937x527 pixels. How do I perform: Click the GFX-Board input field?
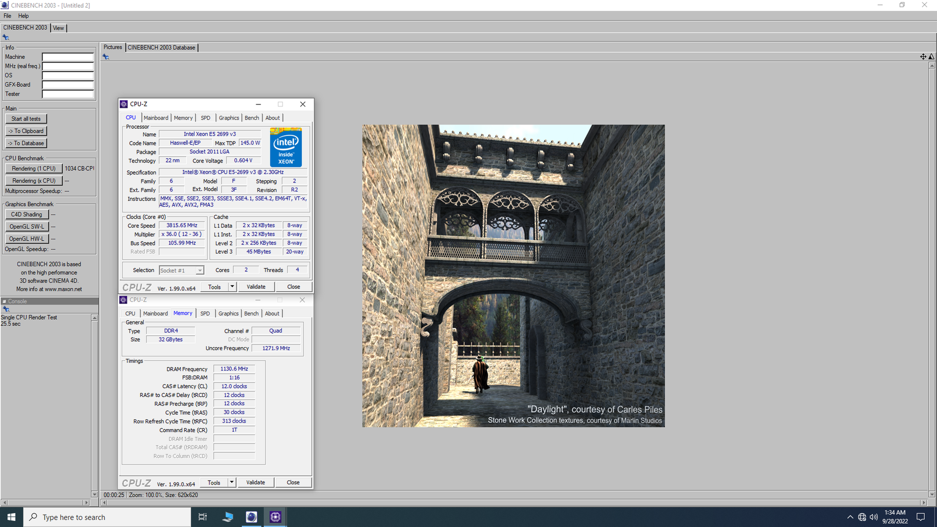(68, 84)
